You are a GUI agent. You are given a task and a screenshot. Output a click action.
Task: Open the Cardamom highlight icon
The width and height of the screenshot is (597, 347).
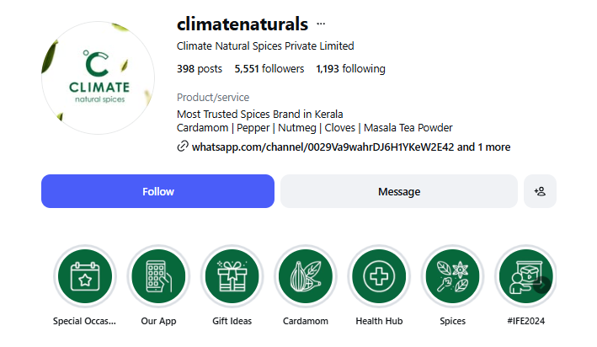pos(305,277)
